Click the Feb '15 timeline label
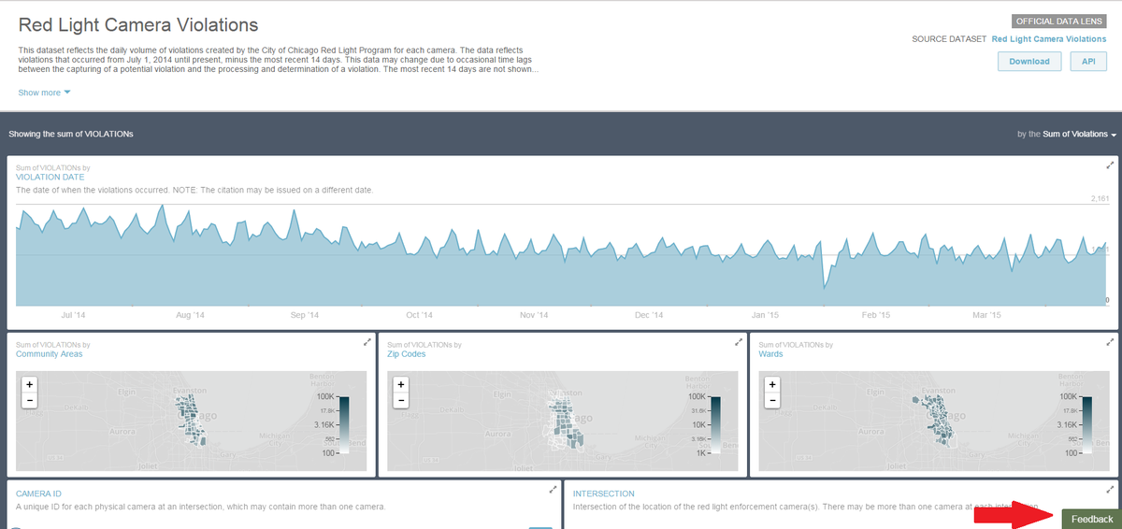Screen dimensions: 1122x529 point(876,315)
